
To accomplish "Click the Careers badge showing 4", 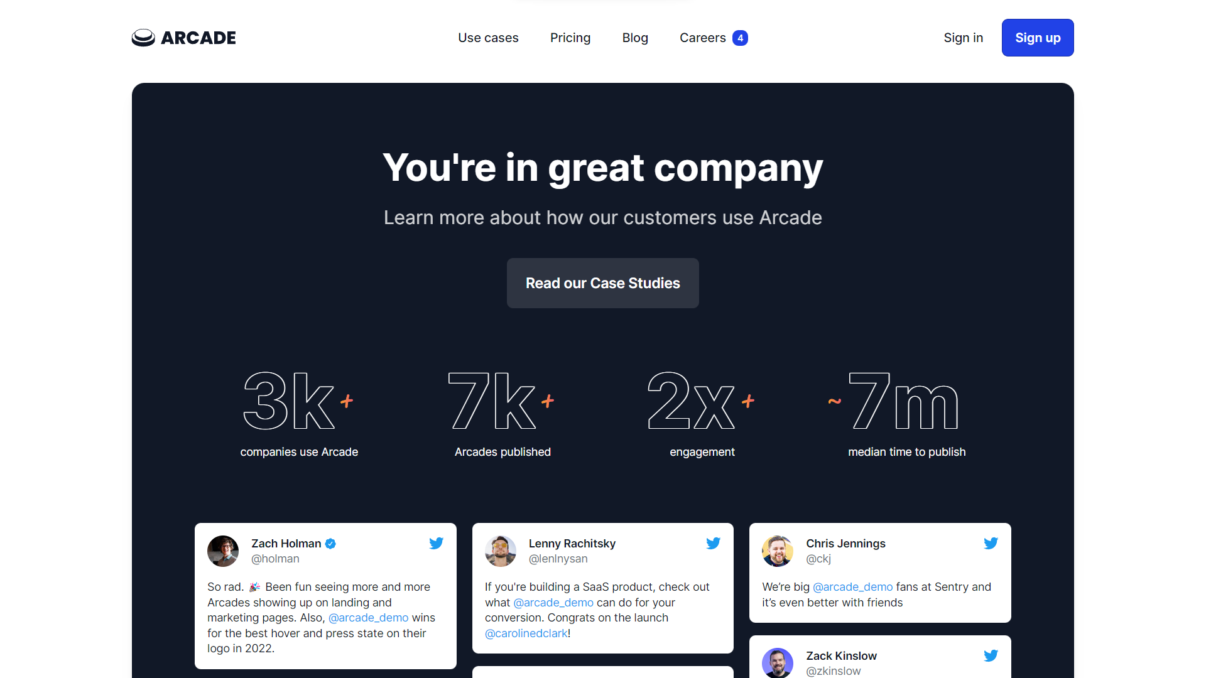I will pos(740,38).
